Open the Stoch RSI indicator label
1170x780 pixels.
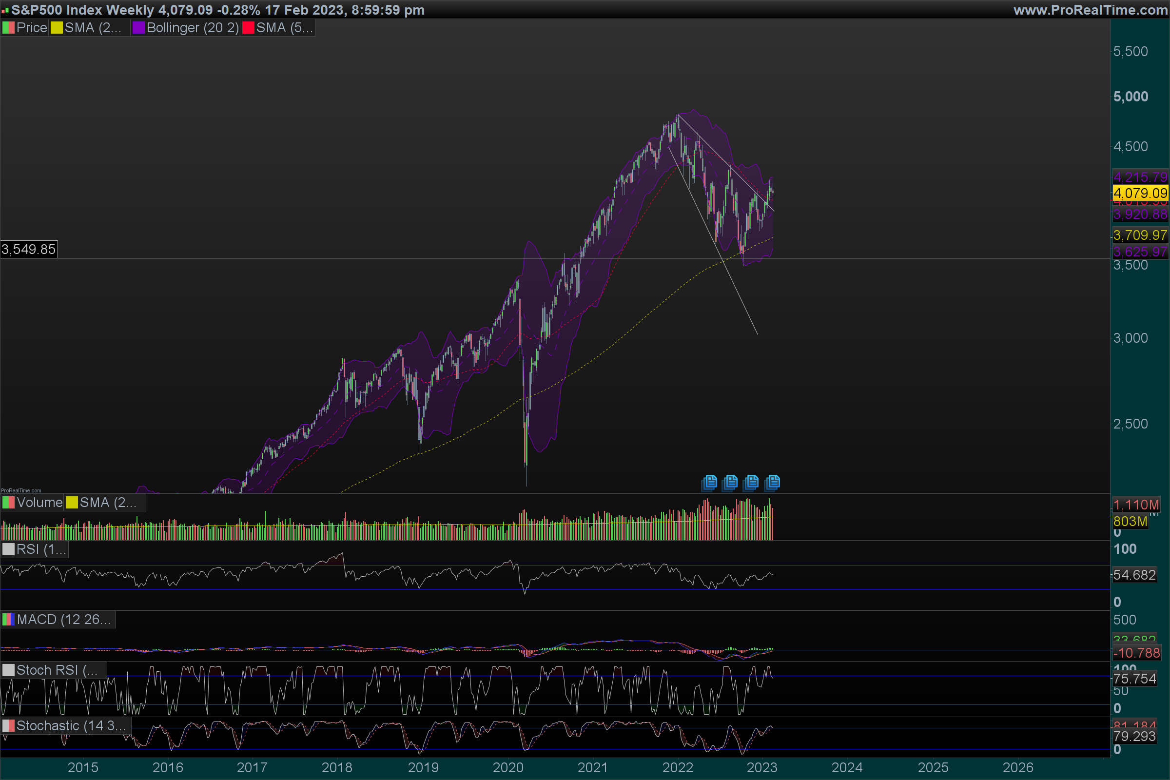pos(57,670)
